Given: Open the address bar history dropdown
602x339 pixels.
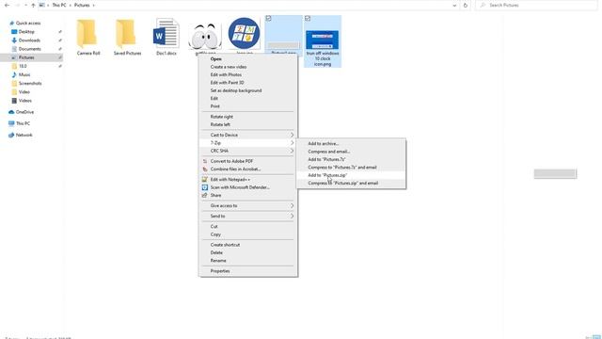Looking at the screenshot, I should (x=454, y=6).
